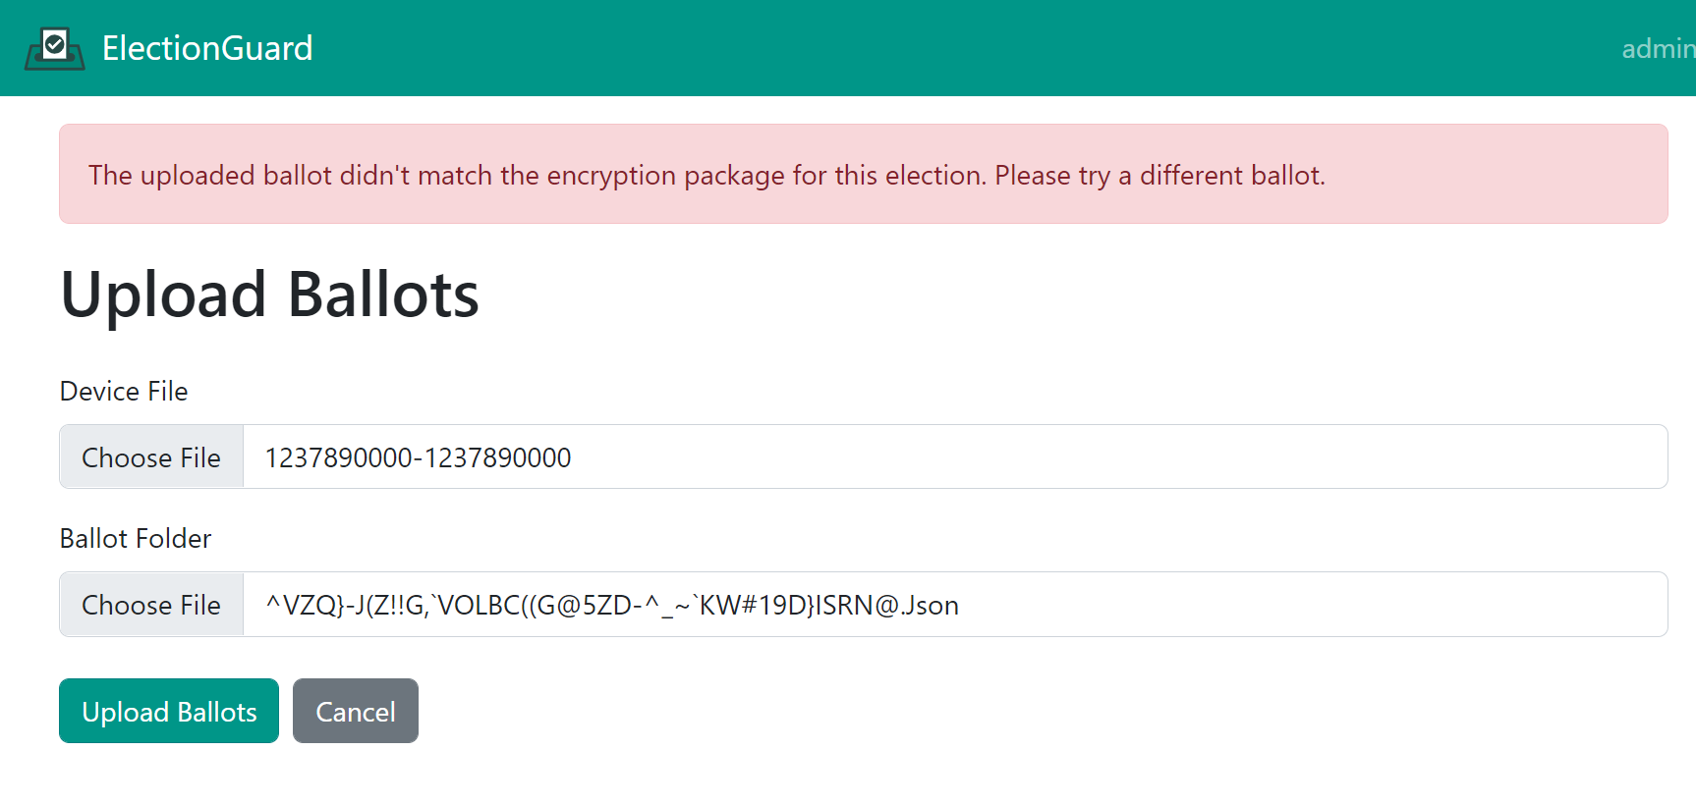Click the Upload Ballots page heading
Viewport: 1696px width, 804px height.
point(269,295)
